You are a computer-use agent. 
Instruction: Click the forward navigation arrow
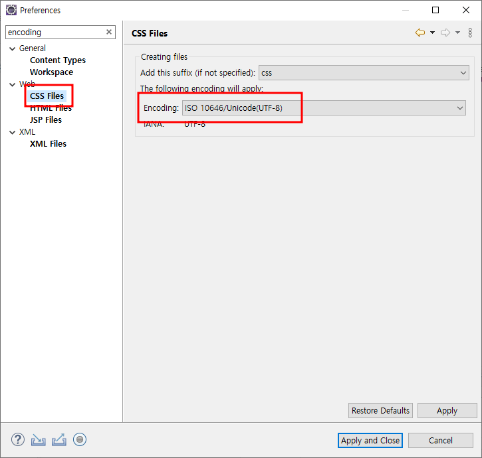(445, 33)
